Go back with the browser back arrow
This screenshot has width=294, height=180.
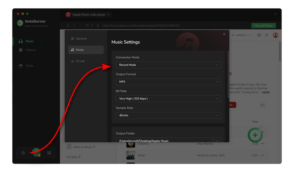tap(75, 26)
